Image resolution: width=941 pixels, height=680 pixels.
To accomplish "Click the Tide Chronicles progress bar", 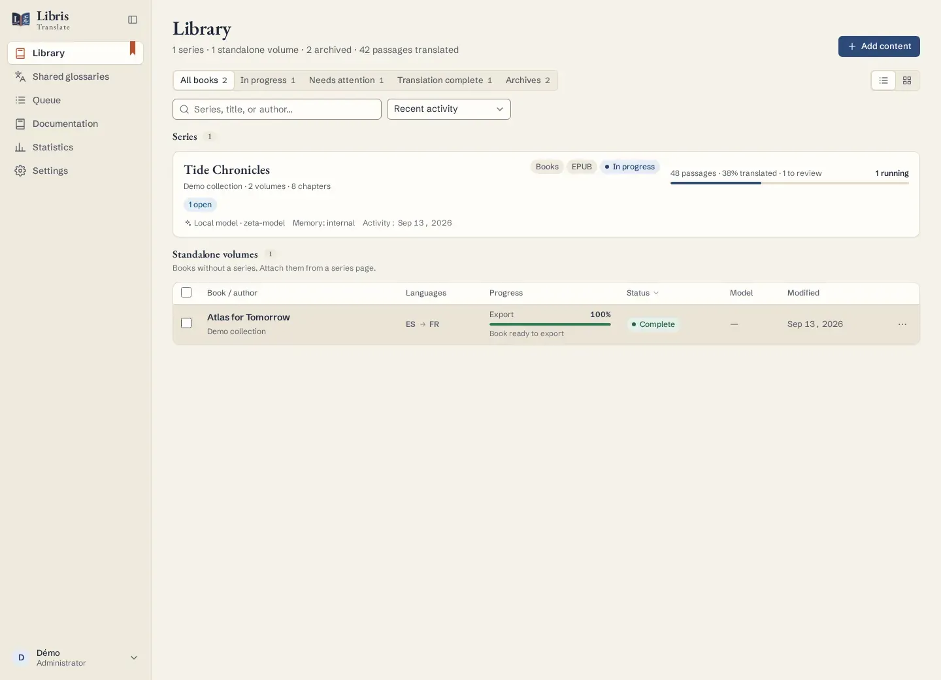I will click(789, 183).
